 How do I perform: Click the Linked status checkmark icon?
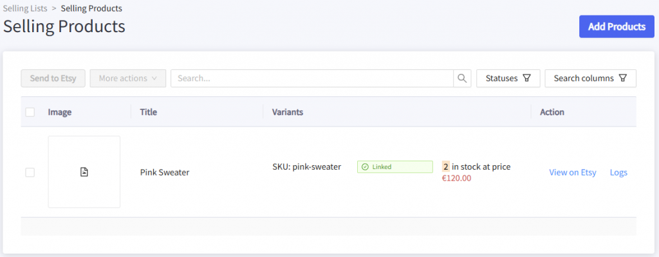[365, 167]
